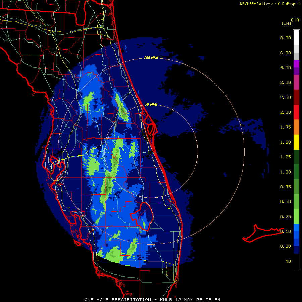
Task: Click the Lake Okeechobee red outline
Action: (142, 216)
